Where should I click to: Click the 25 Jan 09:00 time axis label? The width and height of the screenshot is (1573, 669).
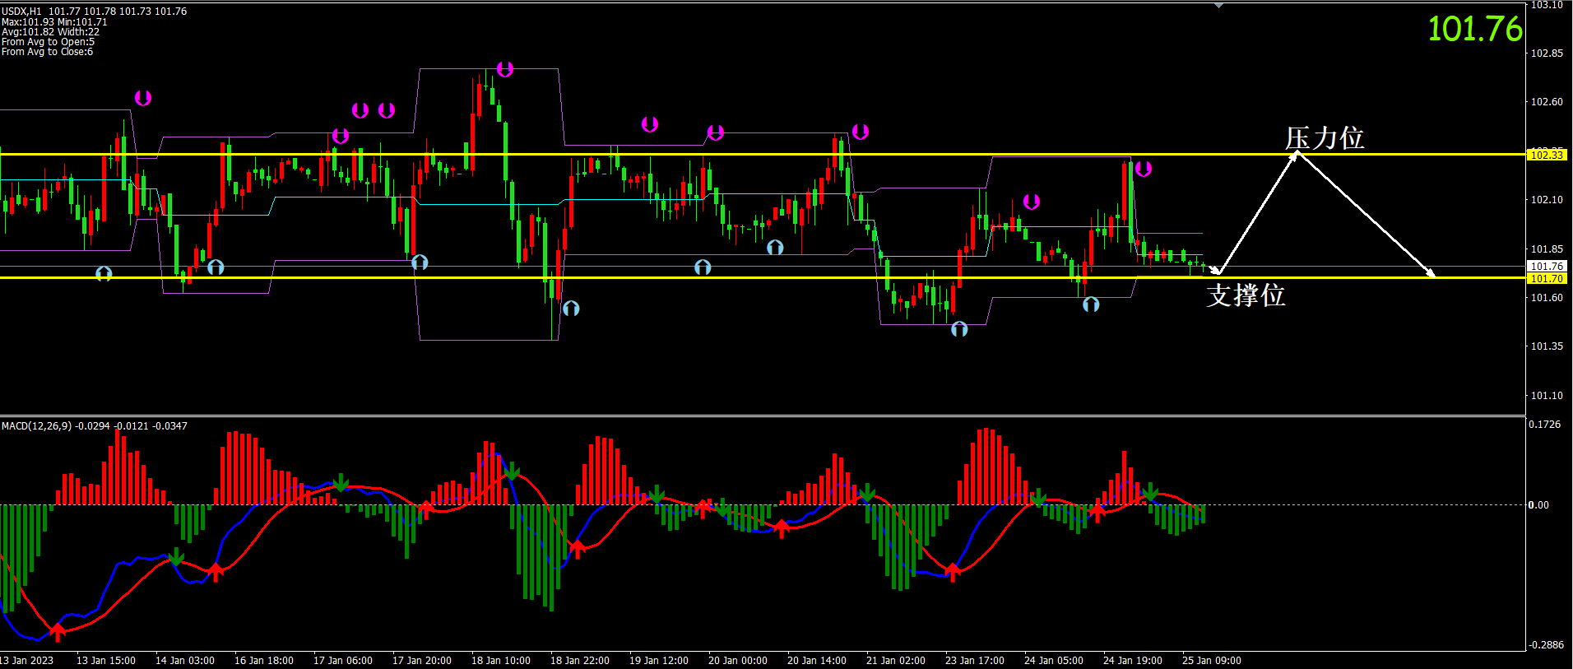tap(1211, 661)
